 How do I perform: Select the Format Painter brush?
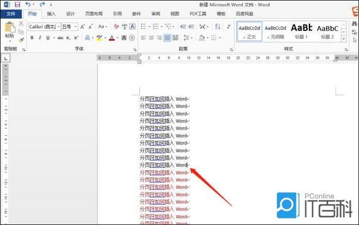pyautogui.click(x=21, y=40)
